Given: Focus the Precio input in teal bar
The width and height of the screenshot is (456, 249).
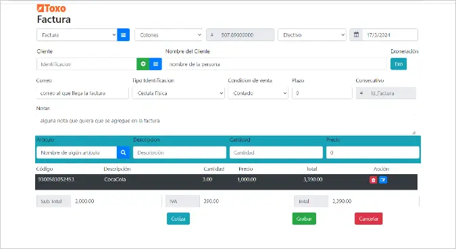Looking at the screenshot, I should (372, 153).
